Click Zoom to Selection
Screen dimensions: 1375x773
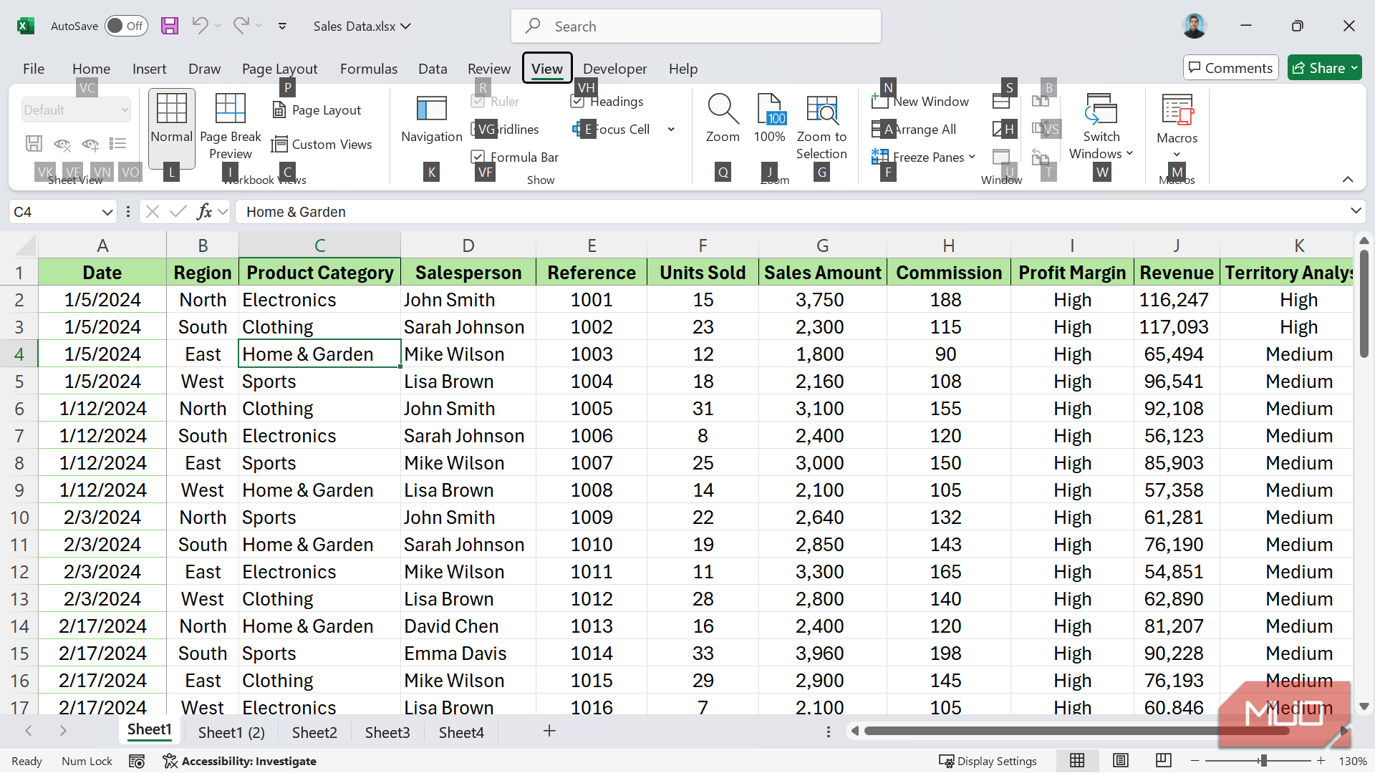[x=821, y=127]
